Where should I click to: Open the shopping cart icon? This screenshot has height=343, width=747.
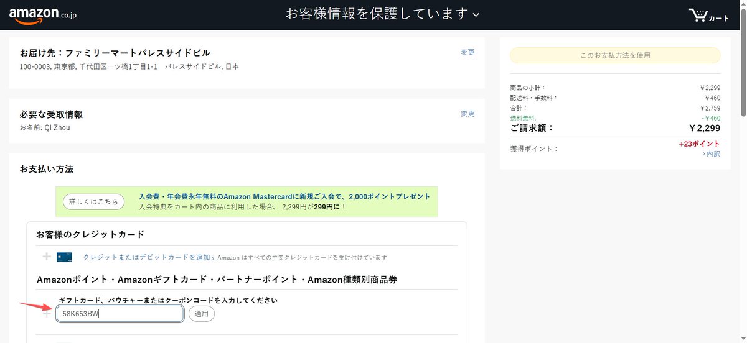708,15
